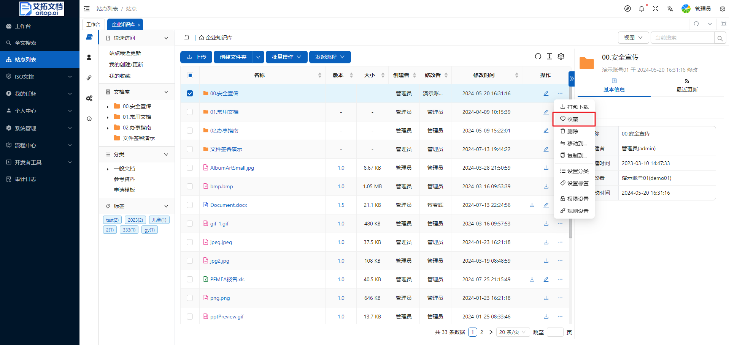Viewport: 729px width, 345px height.
Task: Open table column settings gear icon
Action: 561,57
